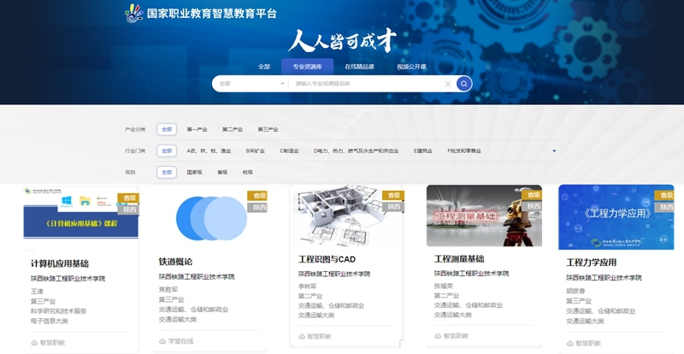Select C制造业 in 行业门类 filter

pyautogui.click(x=292, y=150)
